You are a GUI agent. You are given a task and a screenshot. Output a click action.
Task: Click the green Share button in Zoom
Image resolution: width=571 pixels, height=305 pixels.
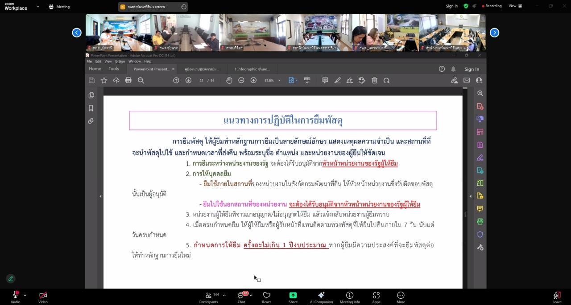pos(293,295)
